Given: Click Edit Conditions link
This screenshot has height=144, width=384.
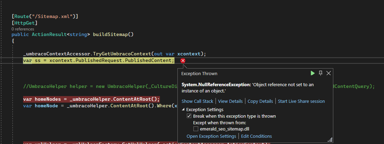Looking at the screenshot, I should (256, 136).
